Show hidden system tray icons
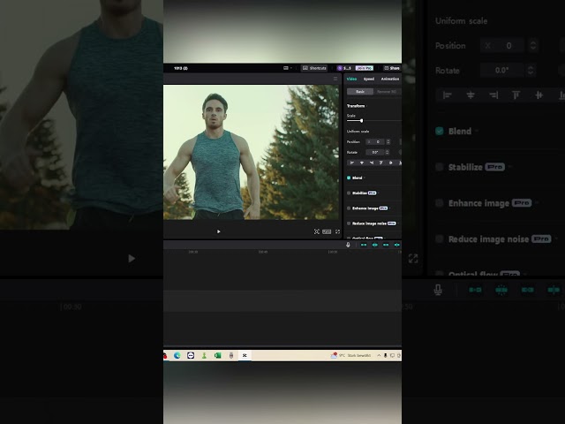Image resolution: width=565 pixels, height=424 pixels. click(379, 355)
